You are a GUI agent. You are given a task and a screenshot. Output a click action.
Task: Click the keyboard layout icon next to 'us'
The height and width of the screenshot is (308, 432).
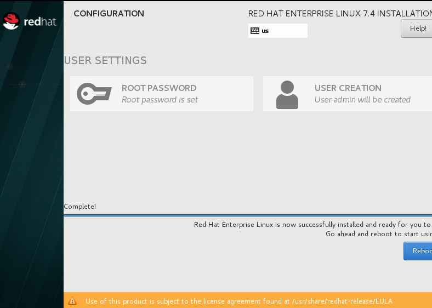coord(254,31)
